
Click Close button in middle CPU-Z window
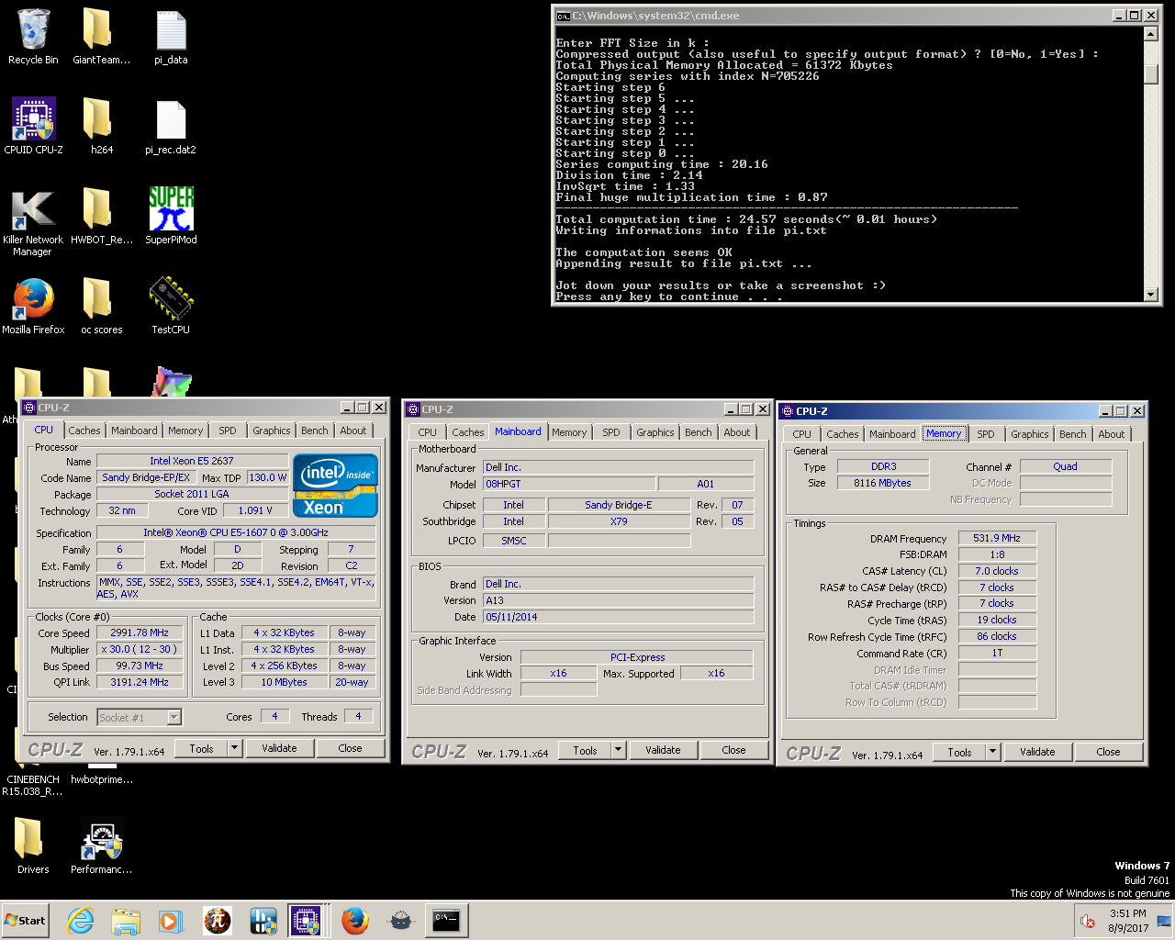733,750
